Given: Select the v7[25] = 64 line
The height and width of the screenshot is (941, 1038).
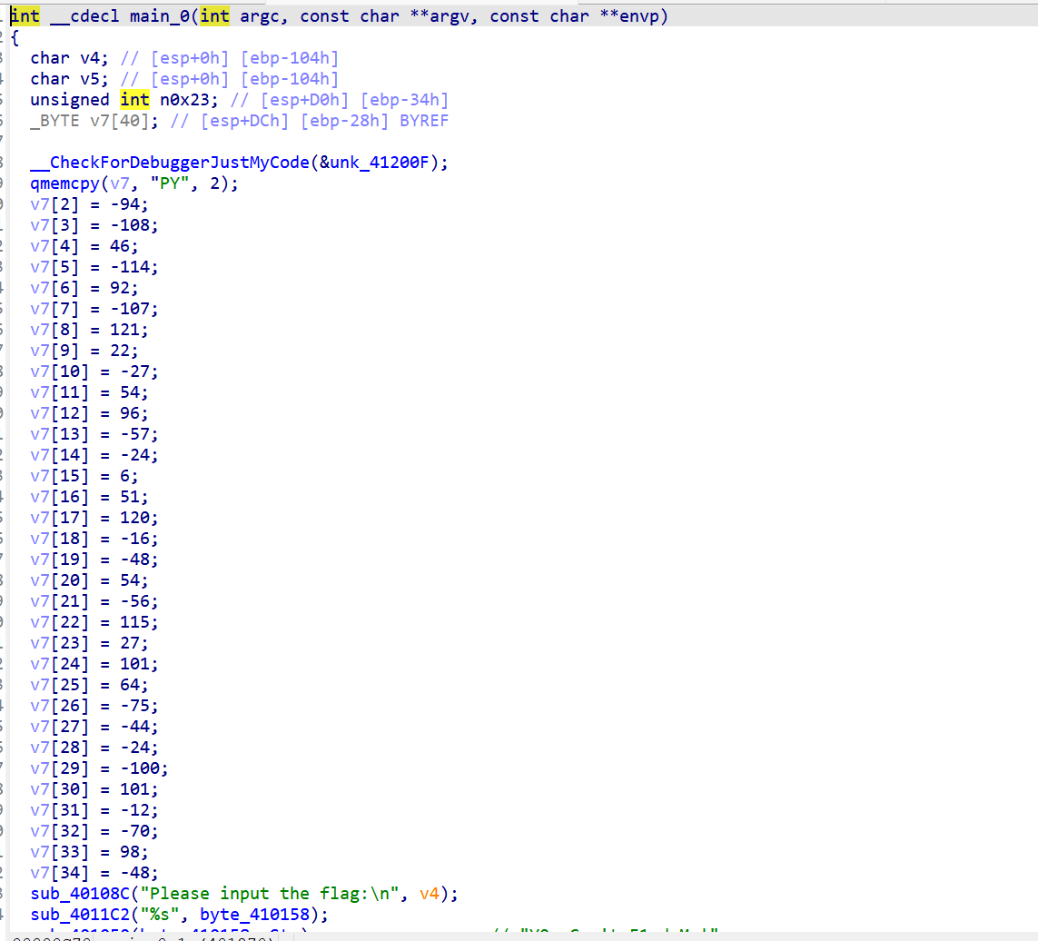Looking at the screenshot, I should 89,685.
